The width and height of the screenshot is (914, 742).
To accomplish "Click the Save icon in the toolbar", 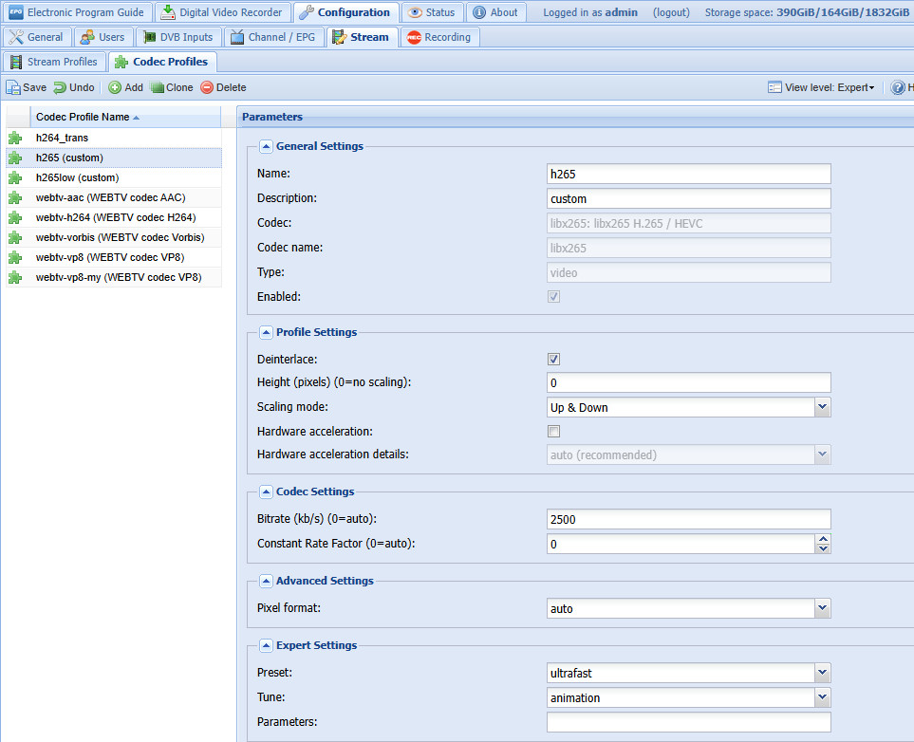I will (x=13, y=87).
